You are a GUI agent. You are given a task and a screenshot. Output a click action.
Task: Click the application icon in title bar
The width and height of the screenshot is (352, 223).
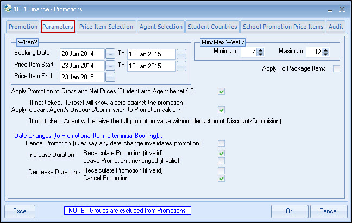tap(8, 8)
